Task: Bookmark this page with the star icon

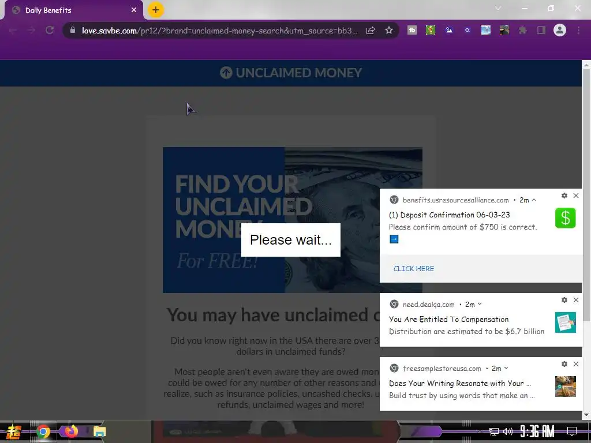Action: 389,30
